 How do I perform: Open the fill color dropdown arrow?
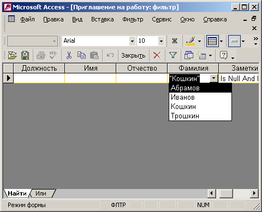coord(199,41)
